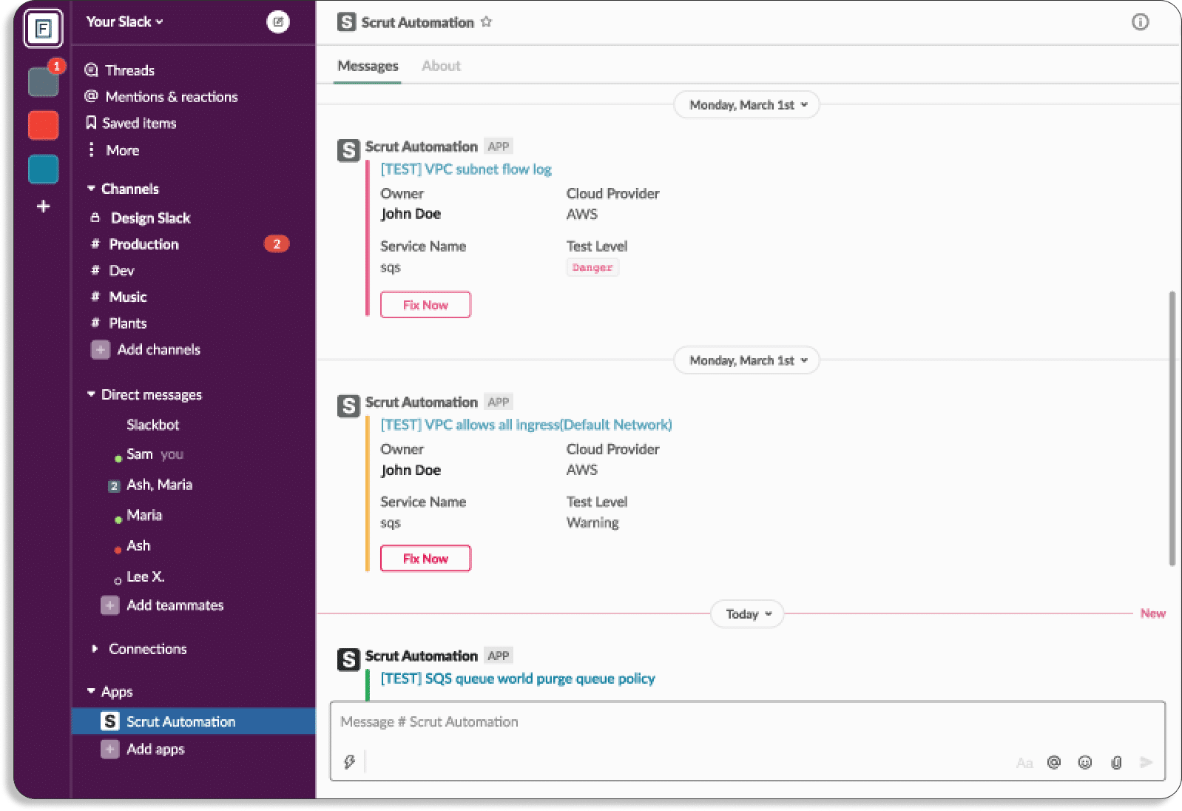Open direct message with Ash
1182x811 pixels.
point(132,545)
